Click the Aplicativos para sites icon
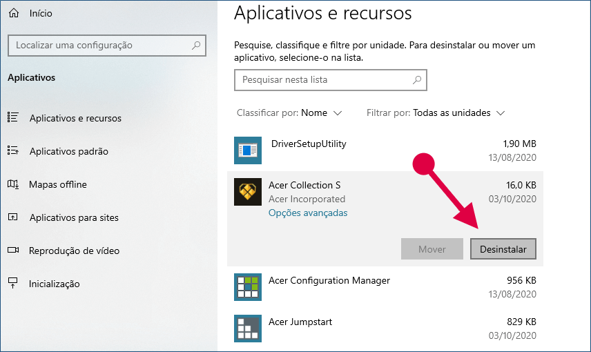This screenshot has width=591, height=352. (13, 217)
